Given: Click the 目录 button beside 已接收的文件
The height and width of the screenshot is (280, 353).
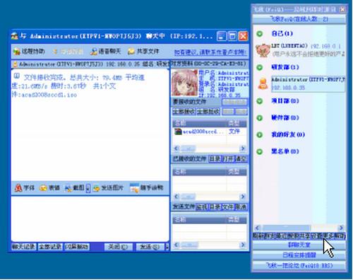Looking at the screenshot, I should click(x=215, y=159).
